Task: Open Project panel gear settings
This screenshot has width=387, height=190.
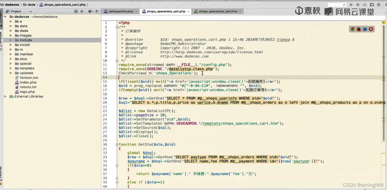Action: point(90,11)
